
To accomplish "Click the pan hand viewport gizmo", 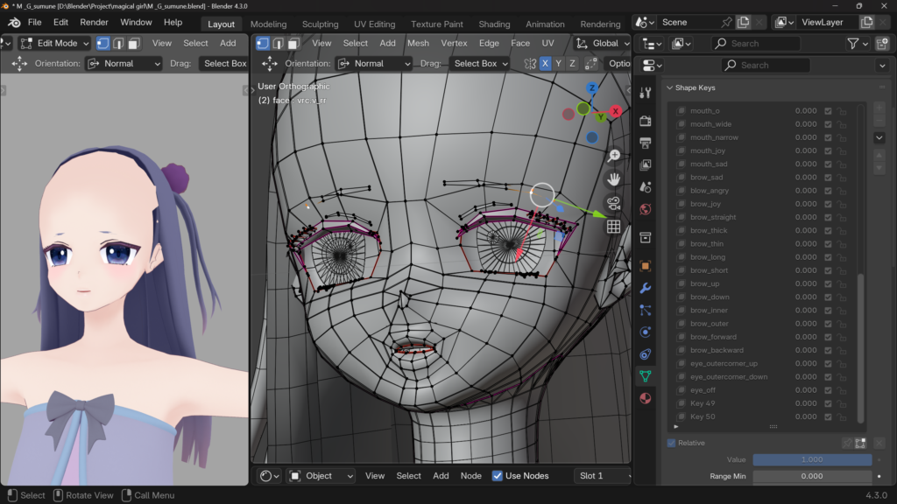I will coord(614,178).
